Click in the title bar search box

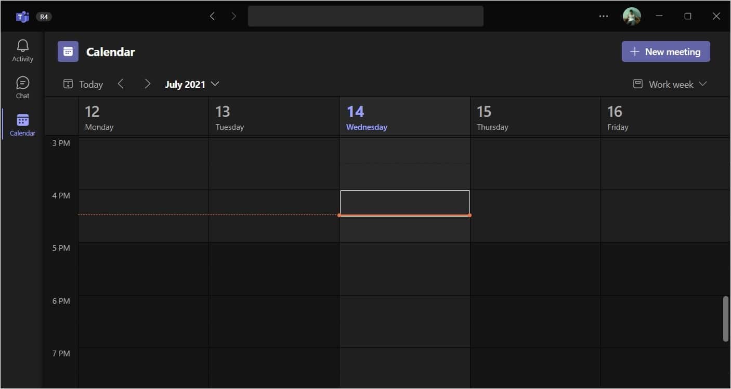[365, 16]
